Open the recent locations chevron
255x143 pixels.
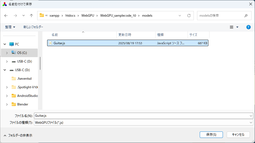[x=23, y=16]
